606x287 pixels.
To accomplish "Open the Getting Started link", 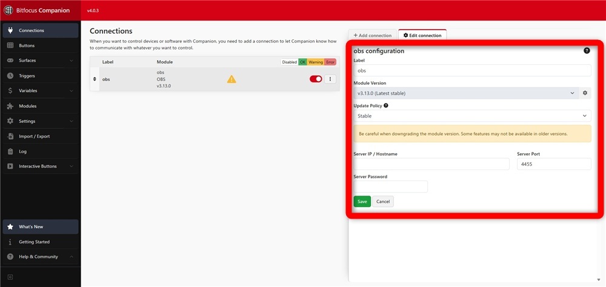I will (x=40, y=242).
